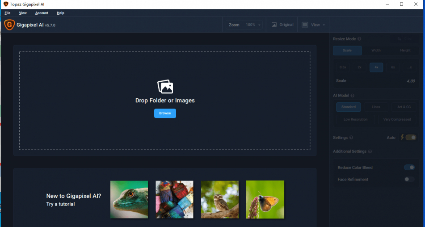The image size is (425, 227).
Task: Select the Standard AI model
Action: click(349, 107)
